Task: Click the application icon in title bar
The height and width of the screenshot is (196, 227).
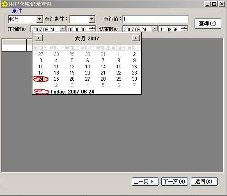Action: point(5,4)
